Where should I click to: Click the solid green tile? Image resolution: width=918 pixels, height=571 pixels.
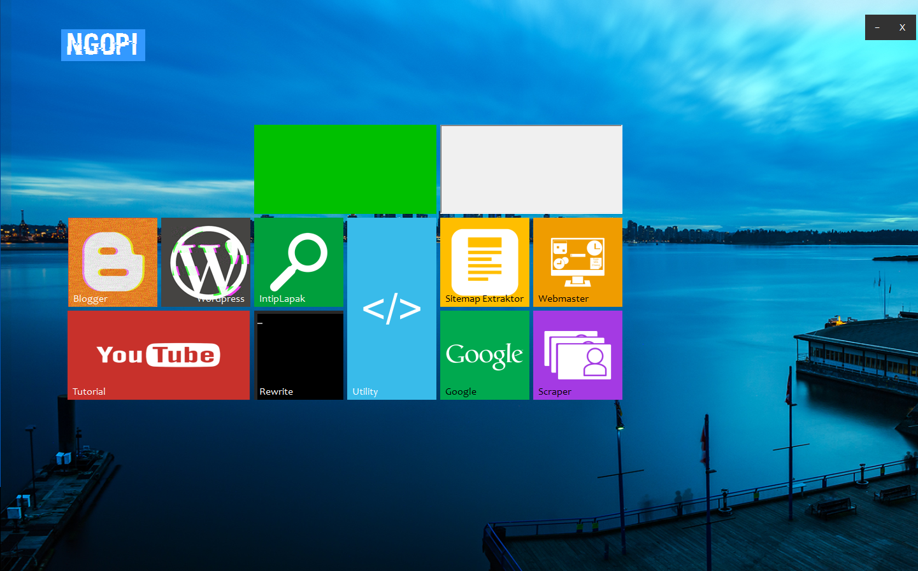[x=345, y=169]
